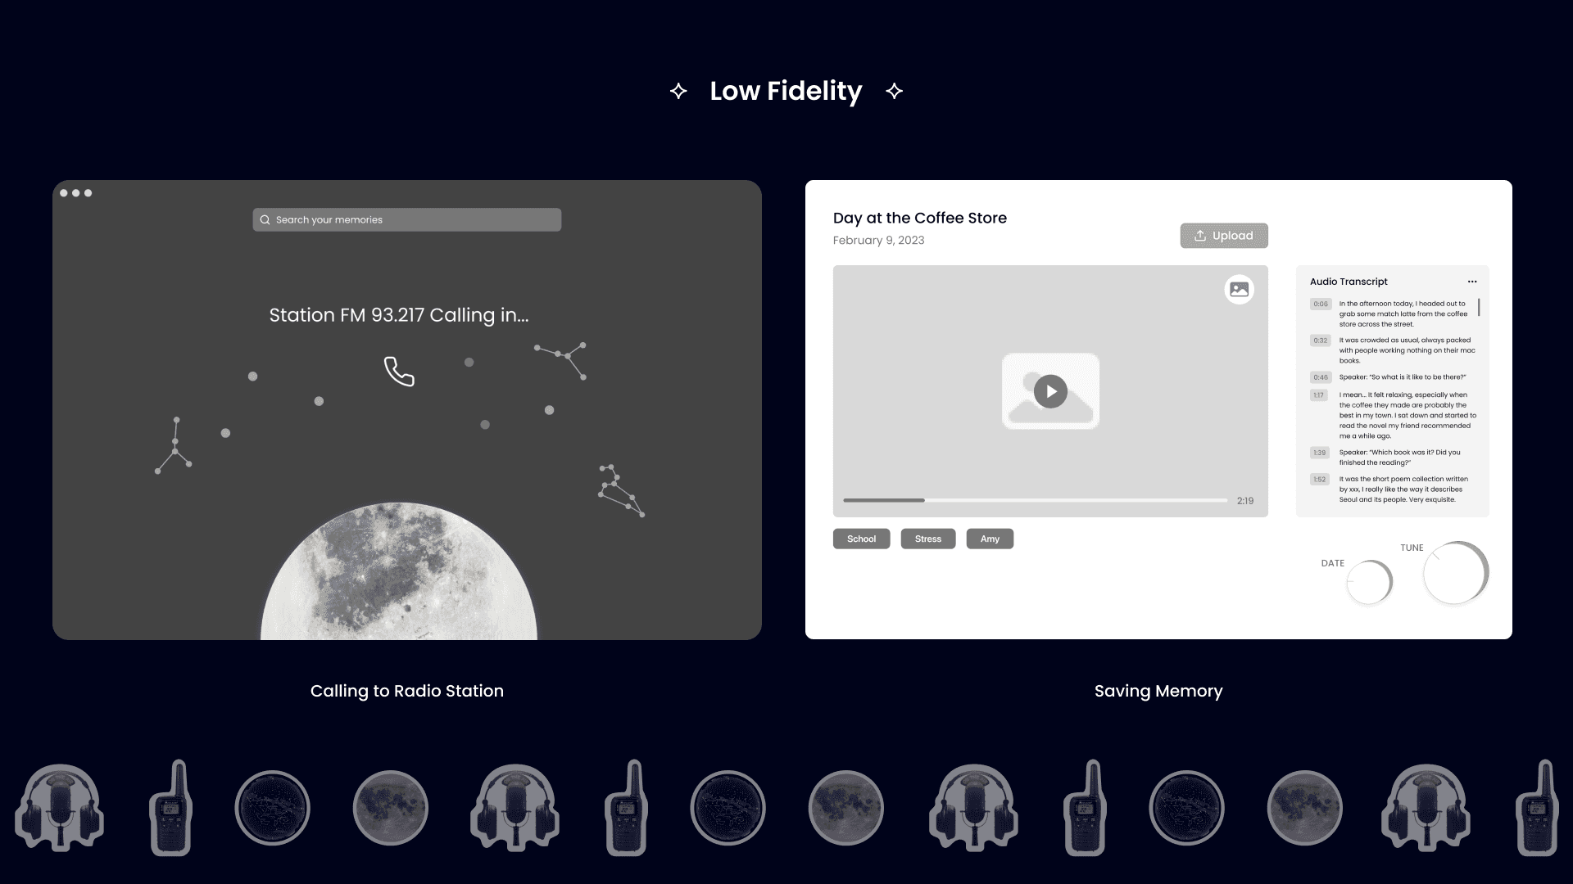
Task: Jump to the 1:17 transcript timestamp
Action: coord(1318,395)
